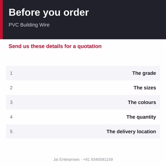This screenshot has width=166, height=166.
Task: Select the number 1 in the list
Action: click(11, 73)
